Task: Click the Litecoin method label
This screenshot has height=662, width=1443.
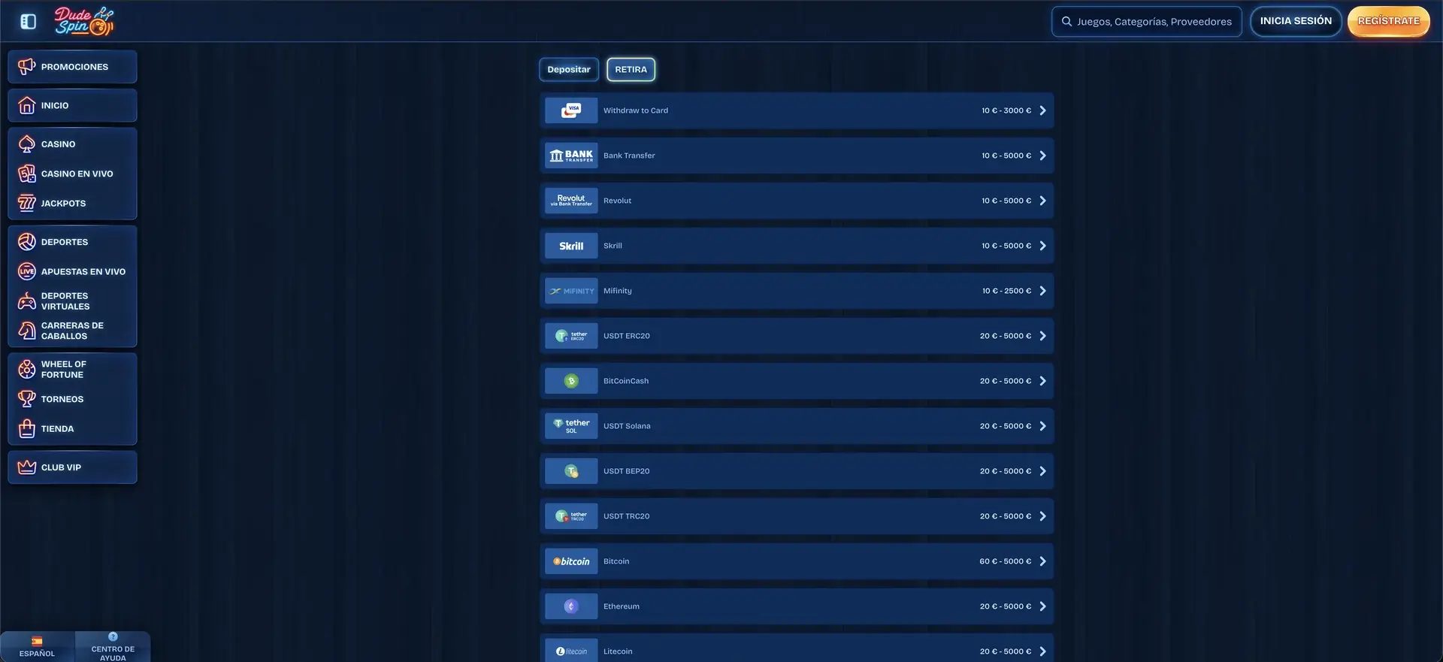Action: [618, 651]
